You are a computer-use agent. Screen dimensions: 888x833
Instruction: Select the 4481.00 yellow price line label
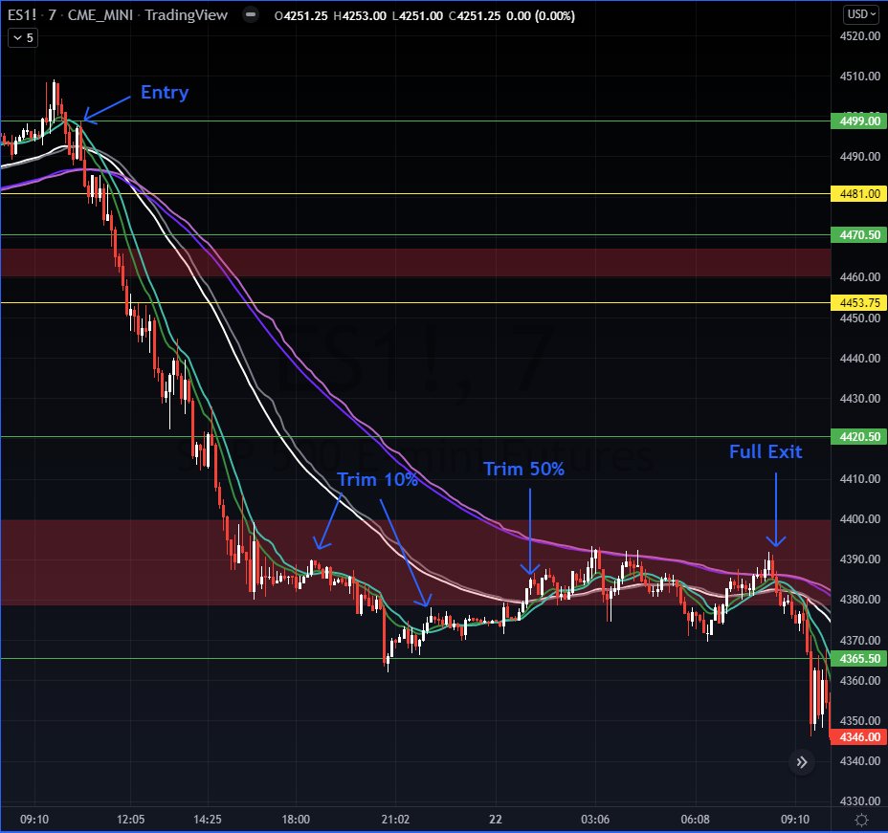point(858,193)
